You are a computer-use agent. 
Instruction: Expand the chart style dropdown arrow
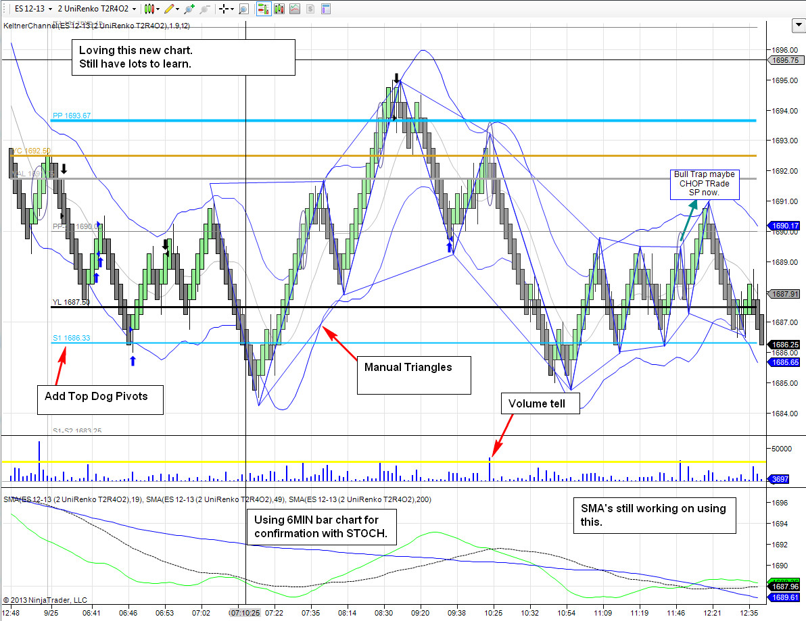(158, 9)
